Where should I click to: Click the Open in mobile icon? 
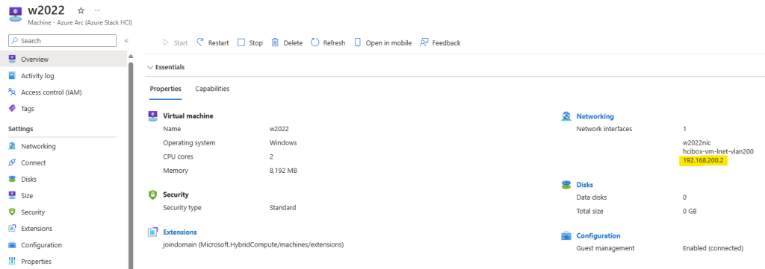click(x=358, y=42)
